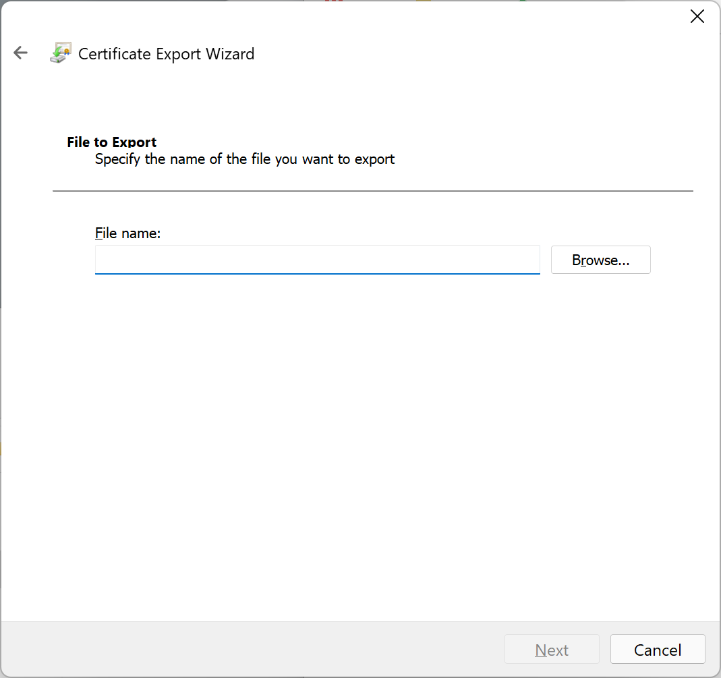Image resolution: width=721 pixels, height=678 pixels.
Task: Focus the File name input field
Action: tap(317, 260)
